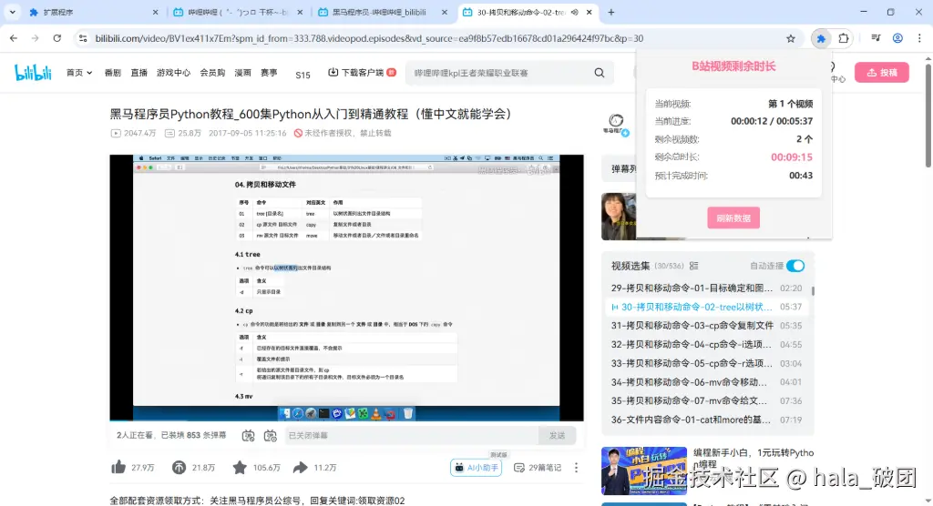Click the danmaku settings icon
The height and width of the screenshot is (506, 933).
coord(270,435)
